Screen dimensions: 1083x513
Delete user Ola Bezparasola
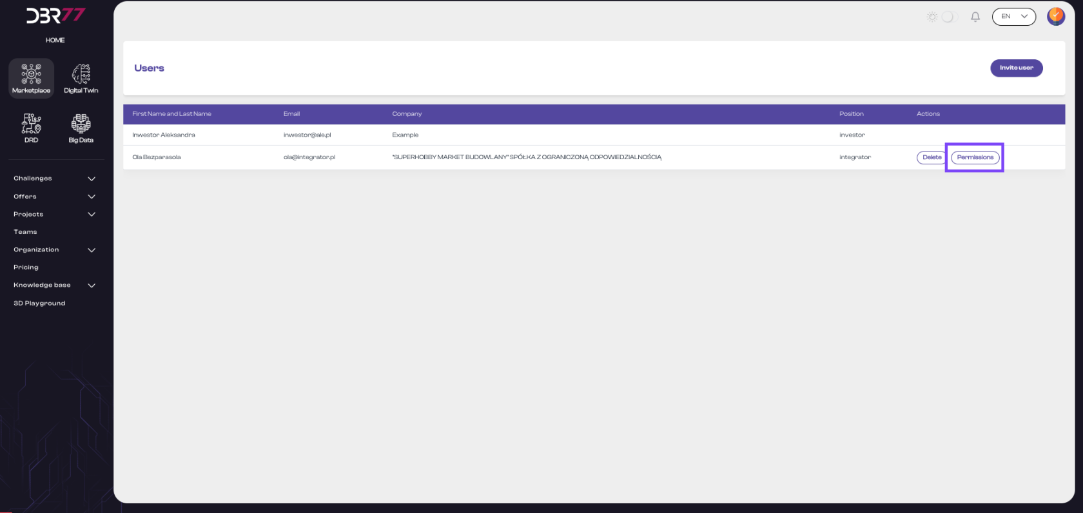[932, 157]
